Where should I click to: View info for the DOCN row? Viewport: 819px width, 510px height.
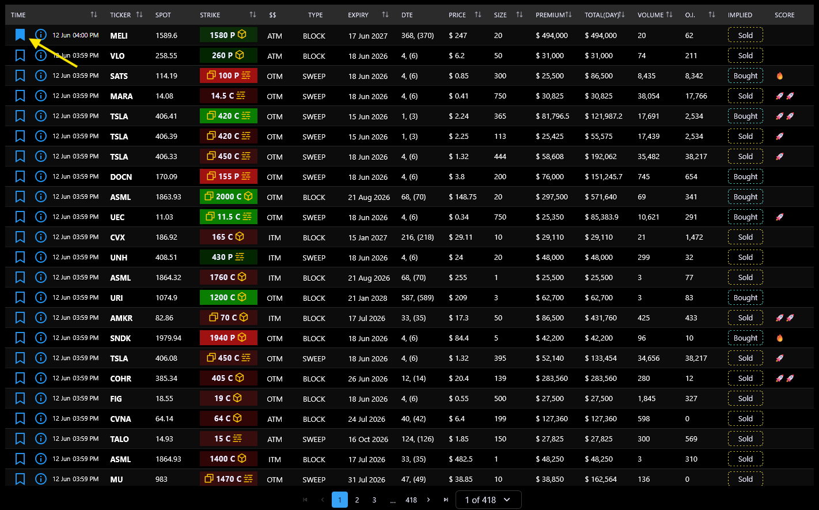40,176
